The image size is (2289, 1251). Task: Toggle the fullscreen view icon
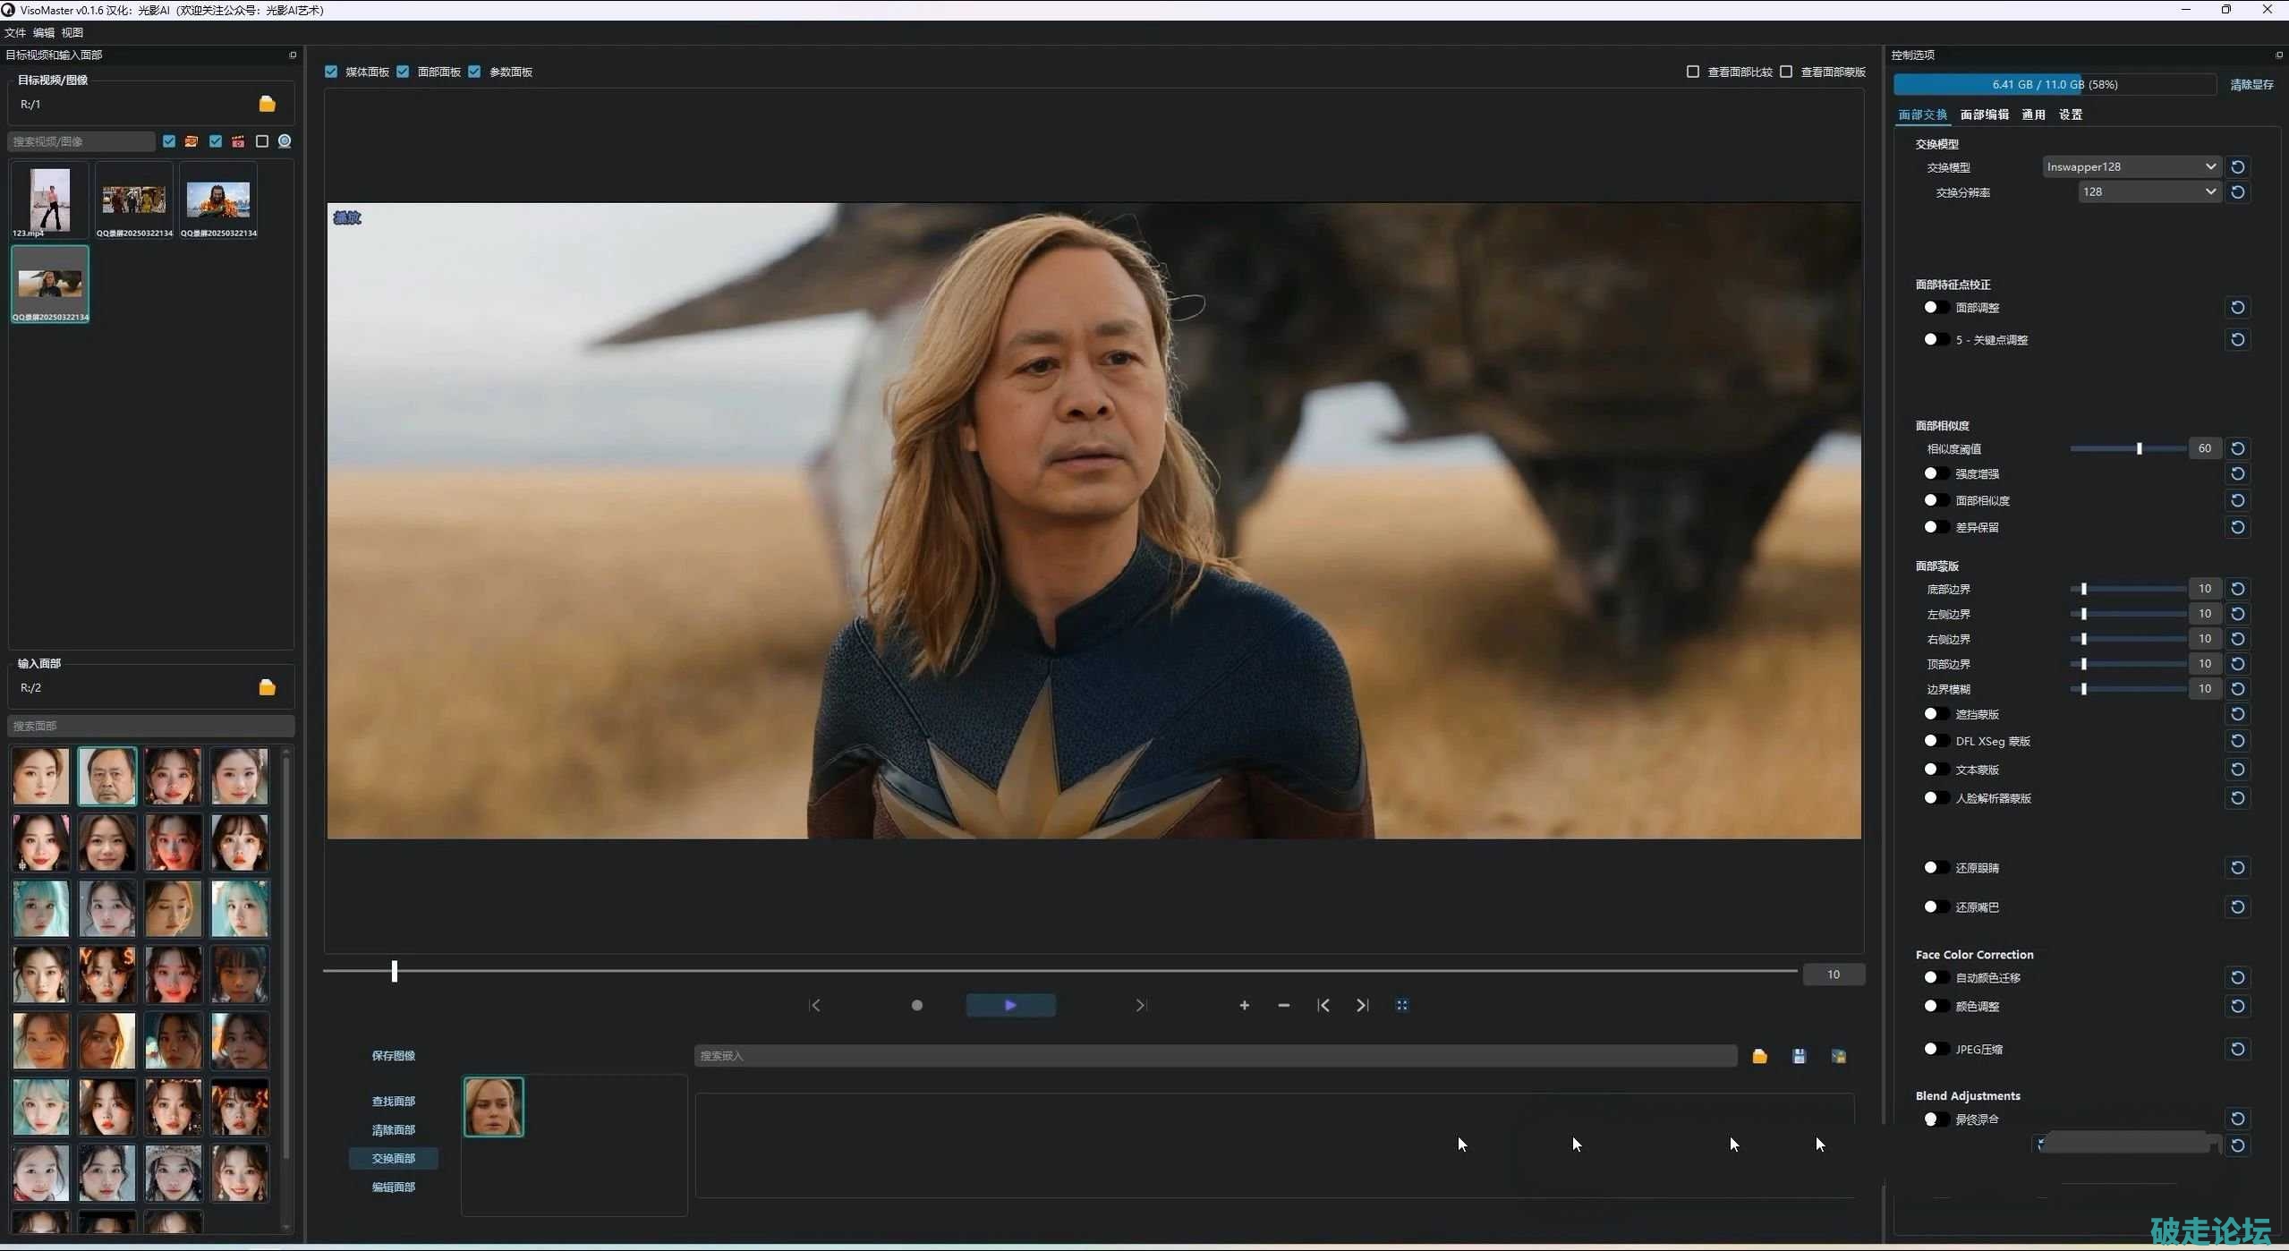point(1402,1005)
